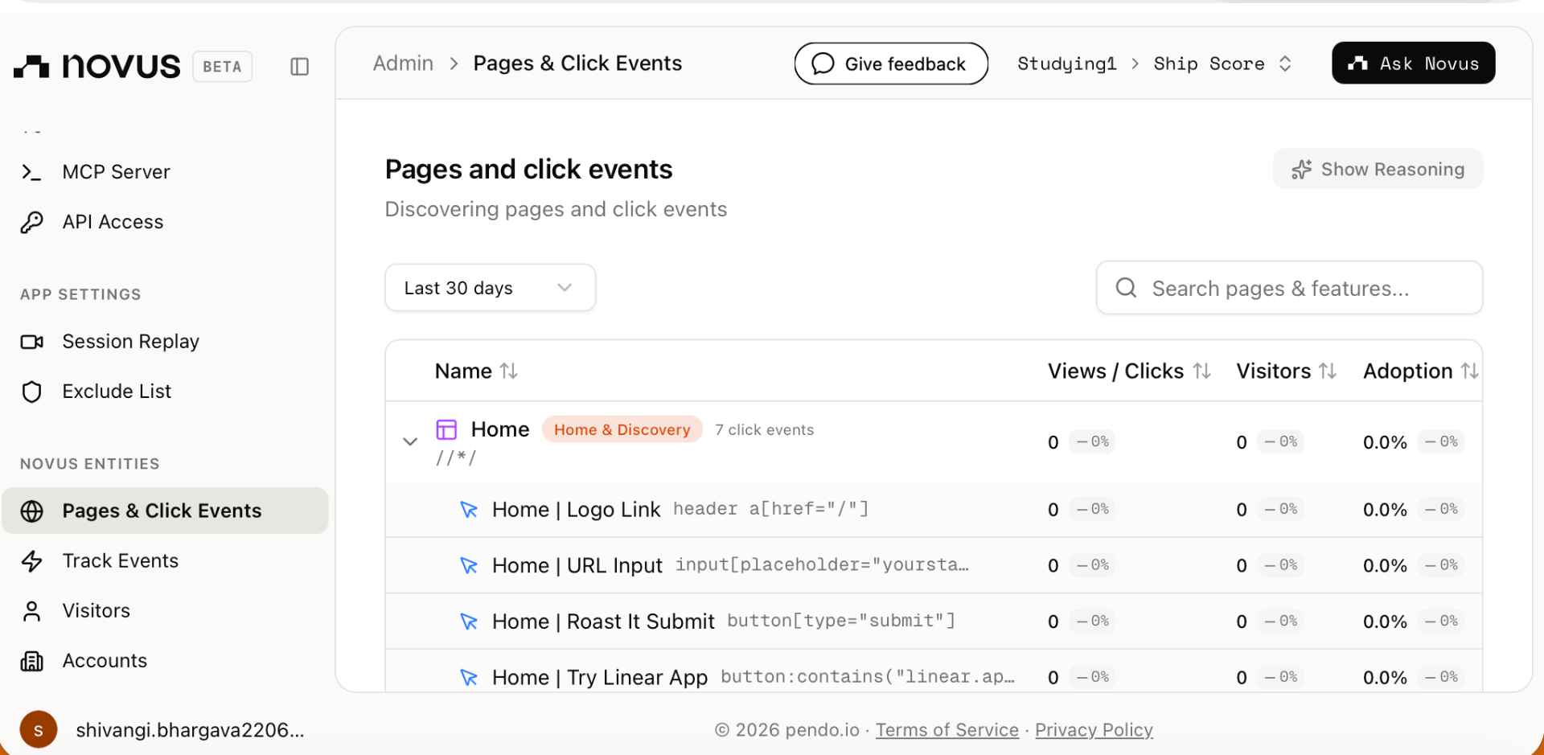1544x755 pixels.
Task: Select the Home | Try Linear App row name
Action: (600, 677)
